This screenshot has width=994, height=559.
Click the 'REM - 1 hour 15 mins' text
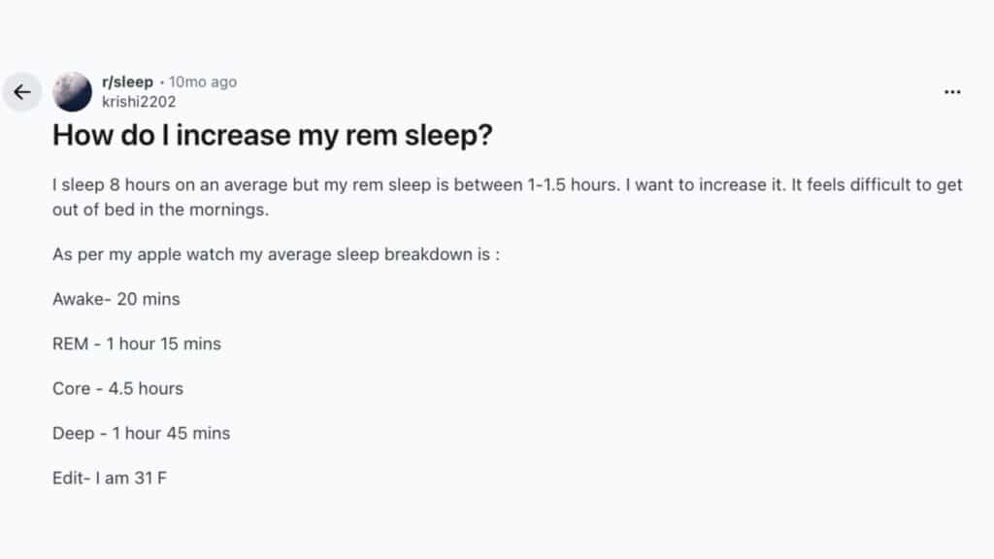click(x=136, y=344)
